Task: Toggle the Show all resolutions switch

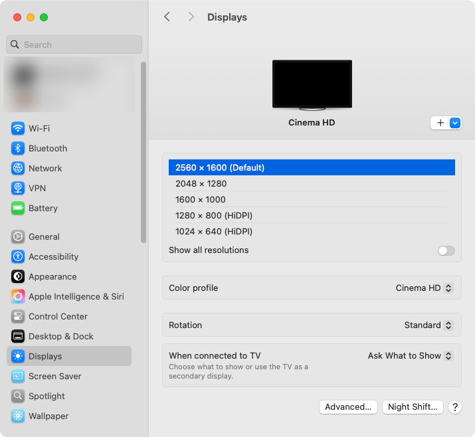Action: (x=446, y=250)
